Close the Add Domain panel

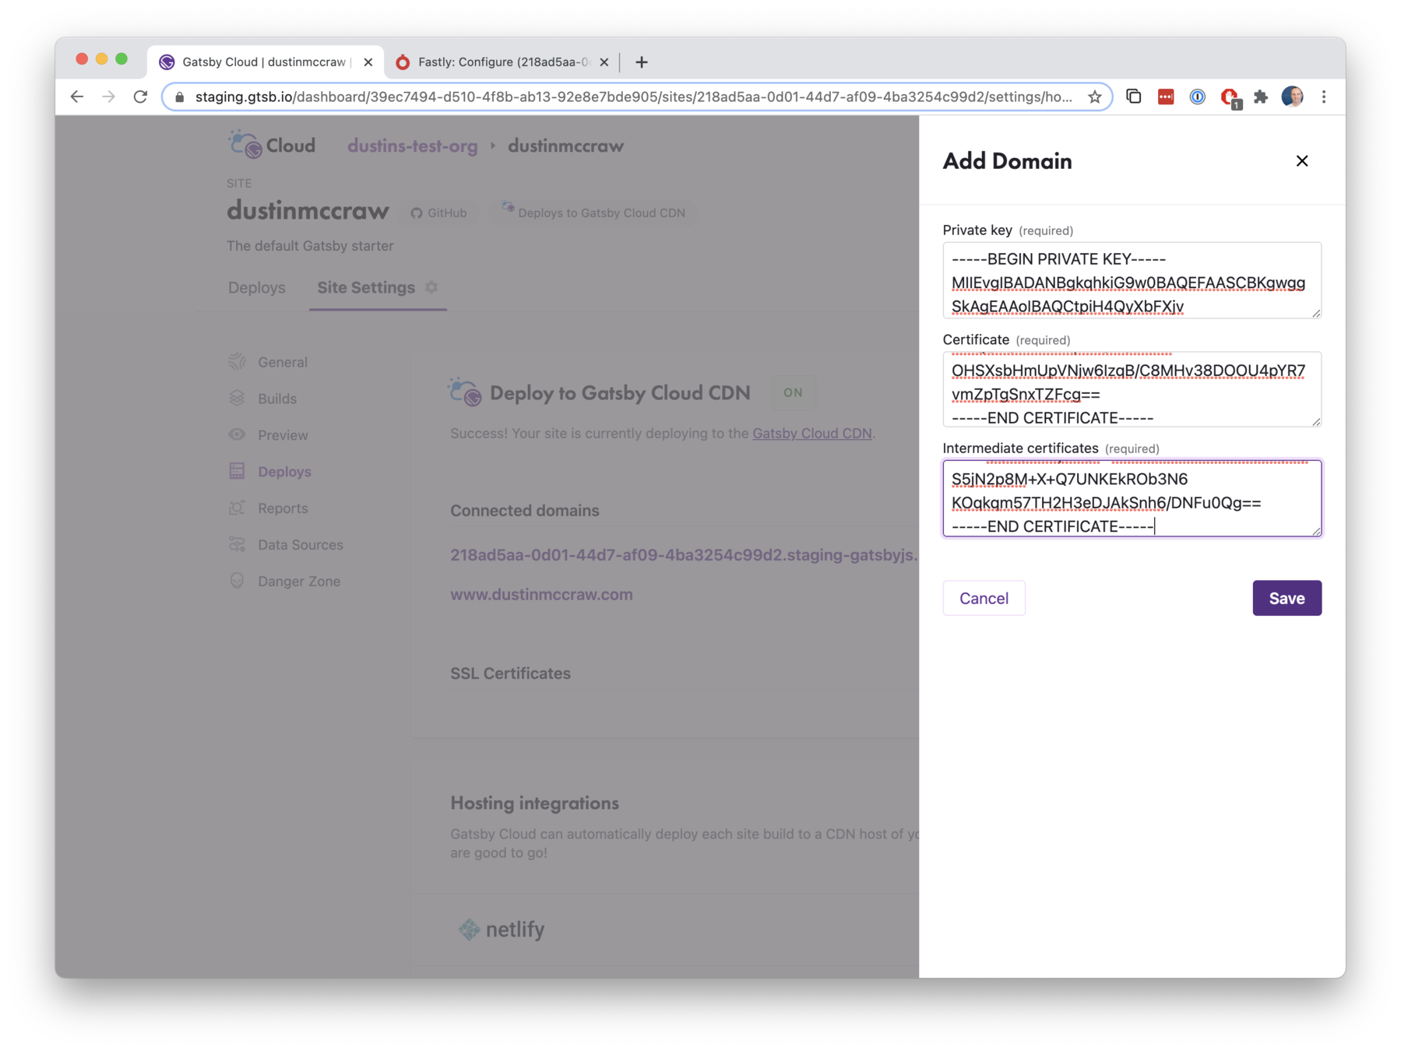coord(1301,161)
